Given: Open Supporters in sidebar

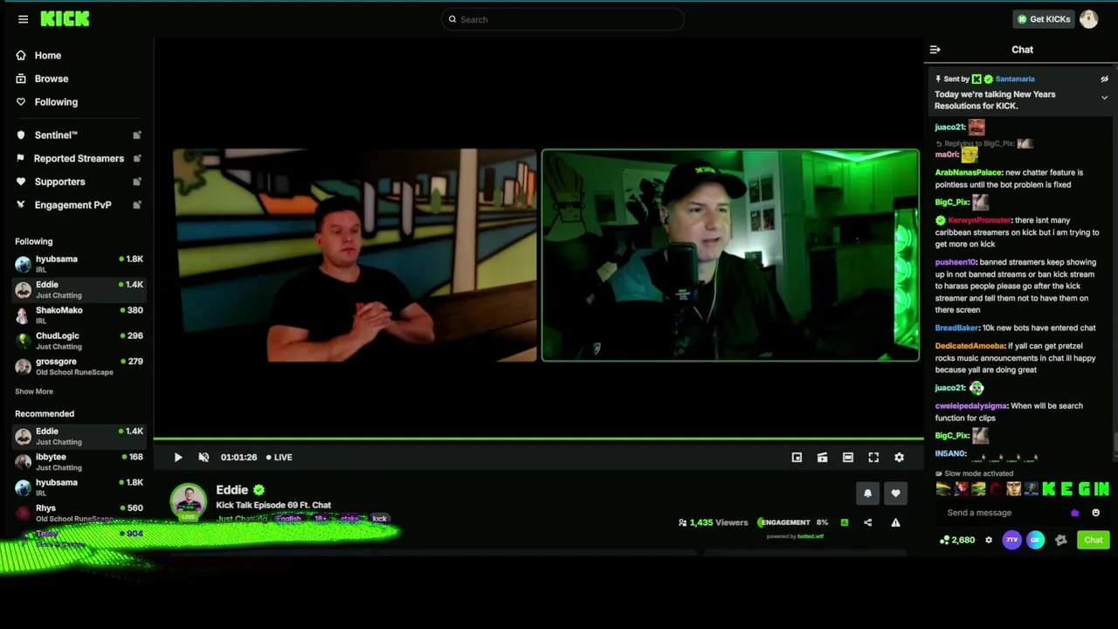Looking at the screenshot, I should pyautogui.click(x=59, y=182).
